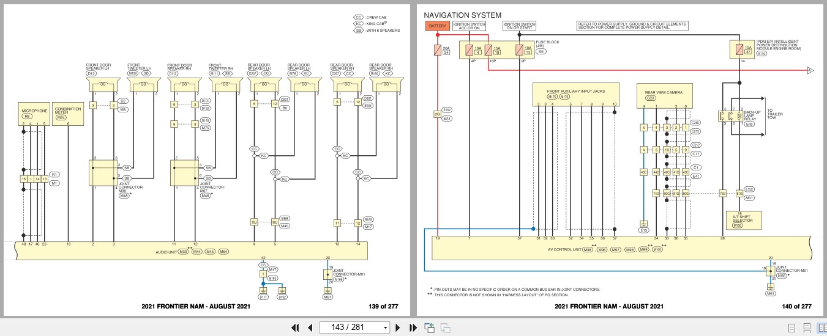Switch to continuous page layout

[x=807, y=328]
